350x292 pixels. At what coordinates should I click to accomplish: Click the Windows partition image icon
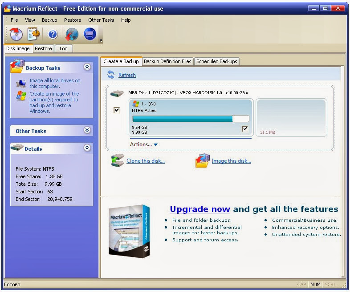[21, 96]
